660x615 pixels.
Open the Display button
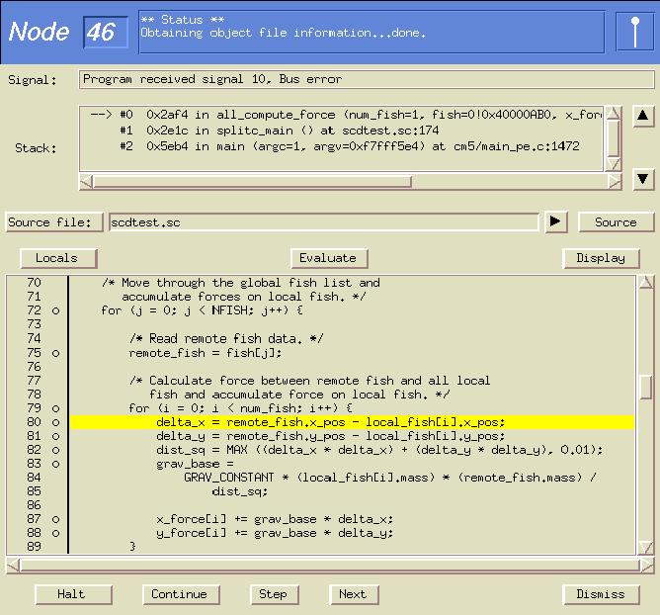[x=601, y=258]
